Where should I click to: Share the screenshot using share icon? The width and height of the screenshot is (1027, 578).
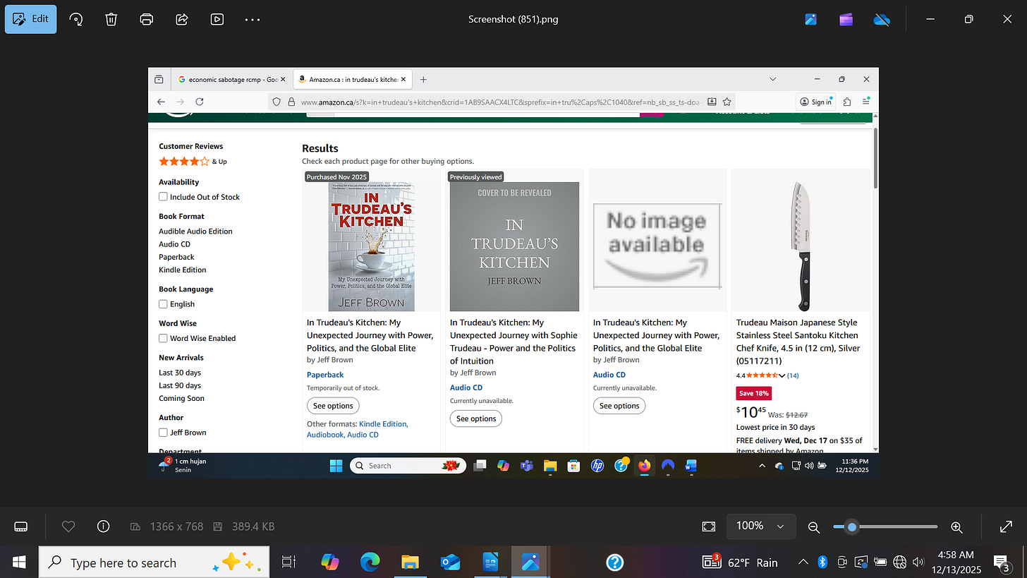point(182,19)
